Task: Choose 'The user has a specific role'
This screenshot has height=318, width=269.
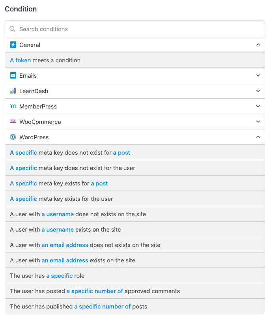Action: 135,275
